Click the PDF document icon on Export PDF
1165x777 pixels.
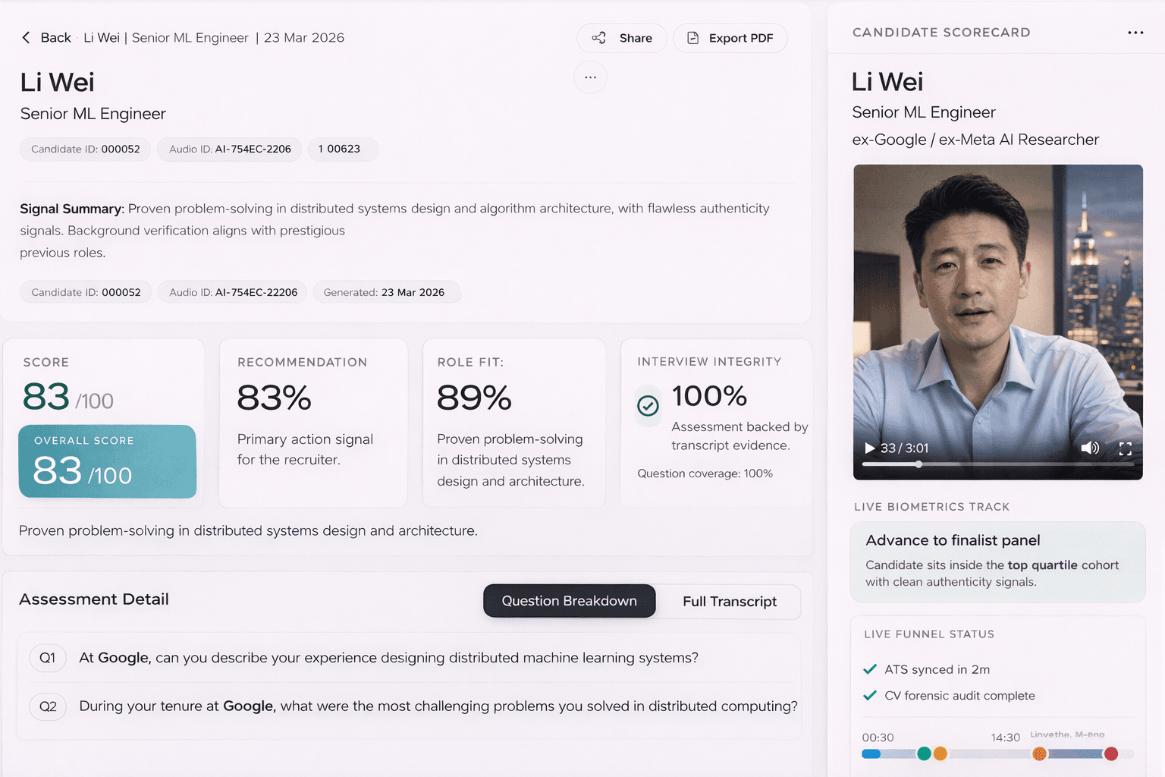(692, 37)
